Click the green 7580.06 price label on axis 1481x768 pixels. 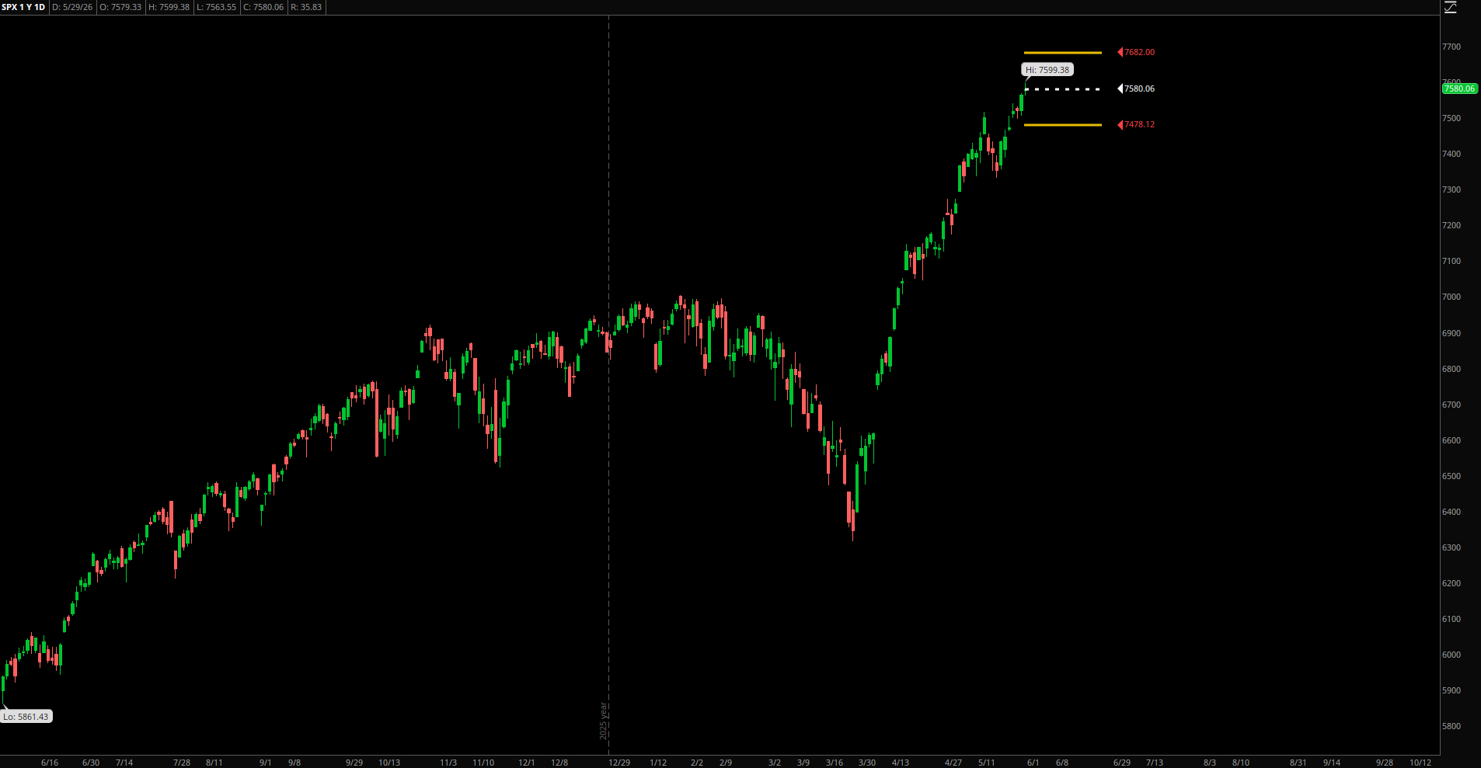1459,89
